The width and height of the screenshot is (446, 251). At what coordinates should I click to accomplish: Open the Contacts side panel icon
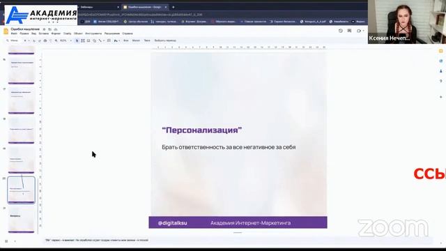pyautogui.click(x=441, y=71)
